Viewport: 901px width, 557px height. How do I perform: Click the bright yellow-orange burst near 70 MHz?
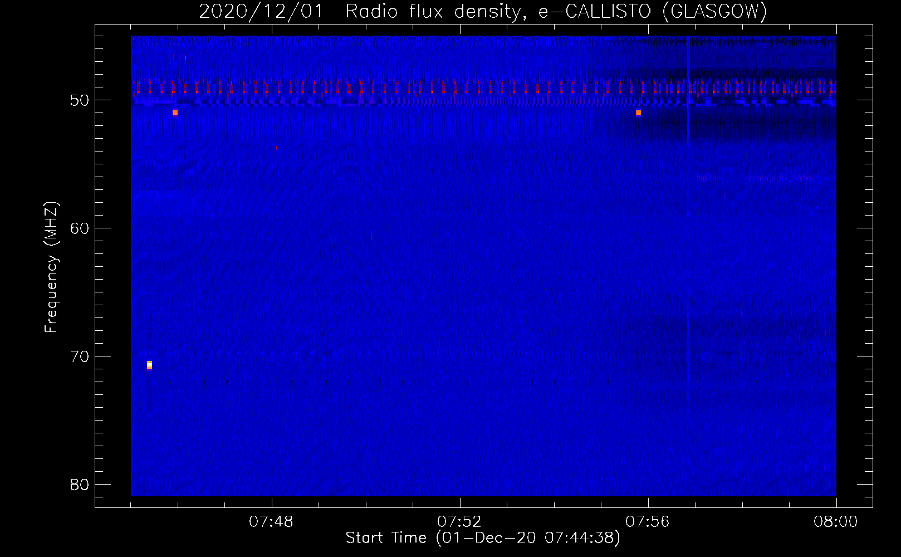point(149,365)
